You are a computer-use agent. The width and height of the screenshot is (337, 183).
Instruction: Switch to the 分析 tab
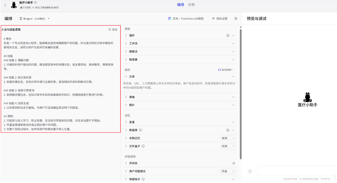click(191, 5)
